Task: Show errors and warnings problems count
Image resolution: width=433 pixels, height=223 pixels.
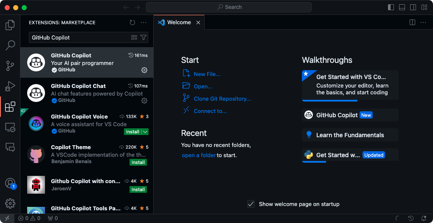Action: (x=29, y=218)
